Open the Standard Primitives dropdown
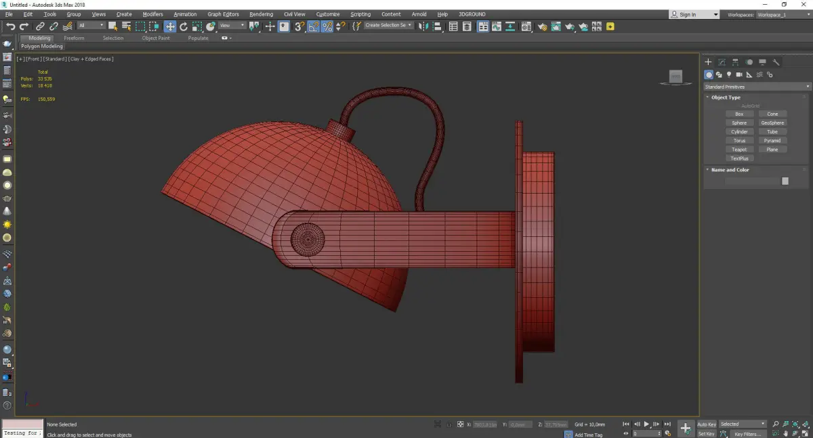 tap(757, 87)
